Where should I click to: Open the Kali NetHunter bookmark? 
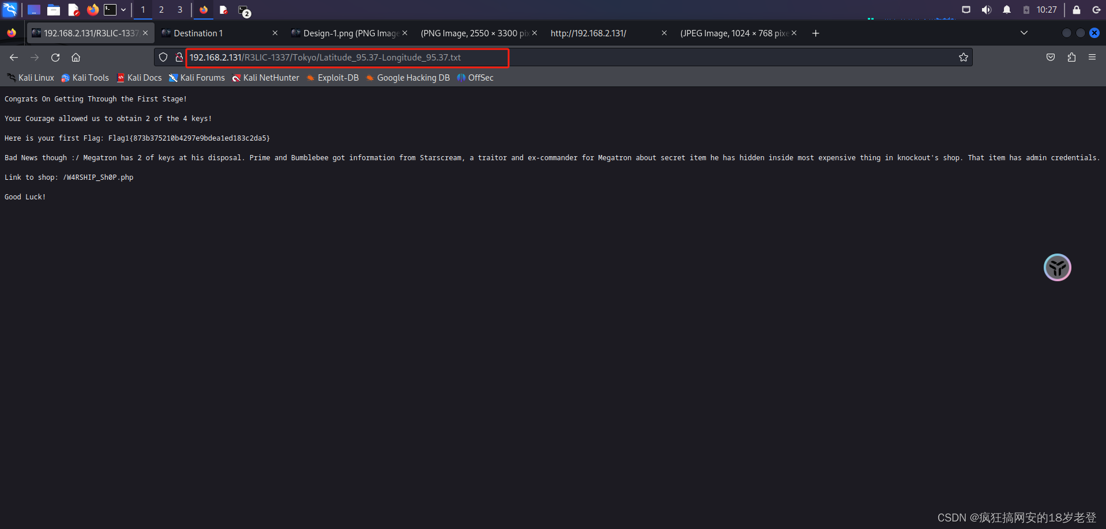point(265,78)
